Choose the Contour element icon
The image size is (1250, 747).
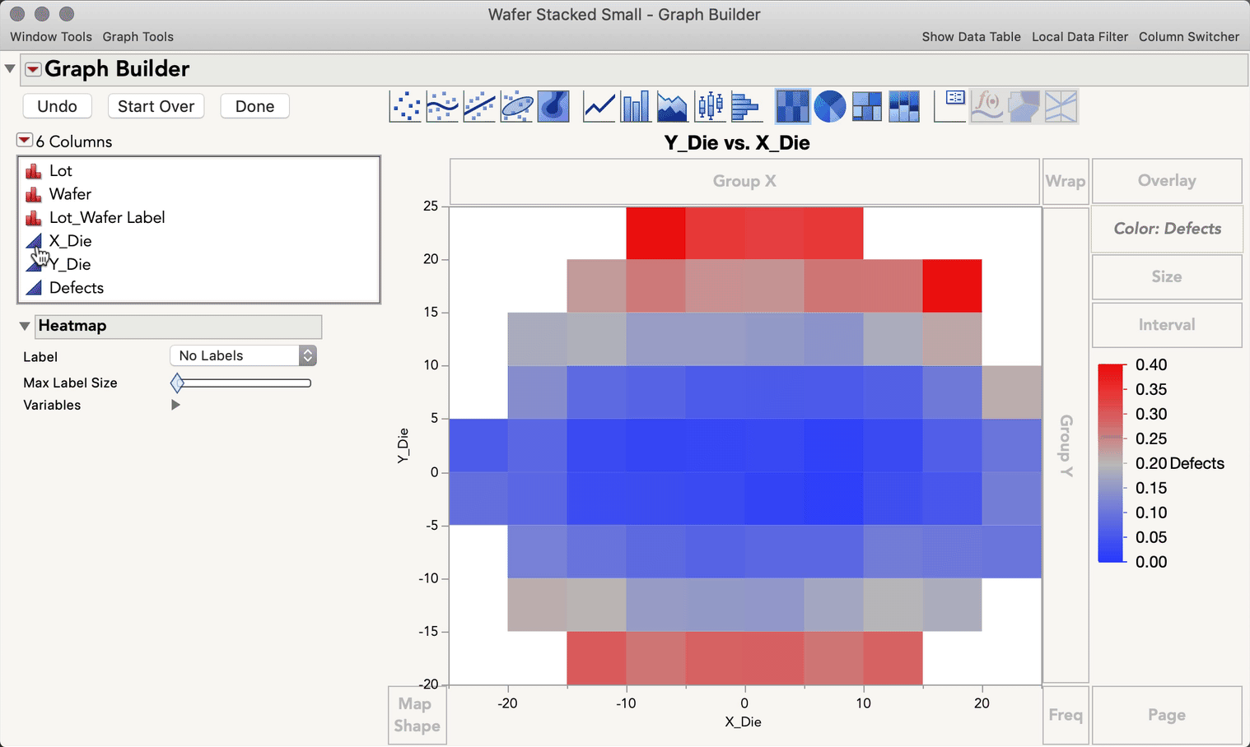pyautogui.click(x=553, y=106)
